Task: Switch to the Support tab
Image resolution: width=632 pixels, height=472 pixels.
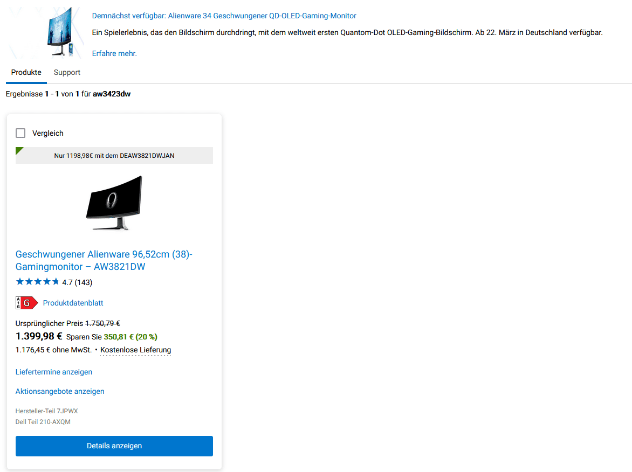Action: point(67,73)
